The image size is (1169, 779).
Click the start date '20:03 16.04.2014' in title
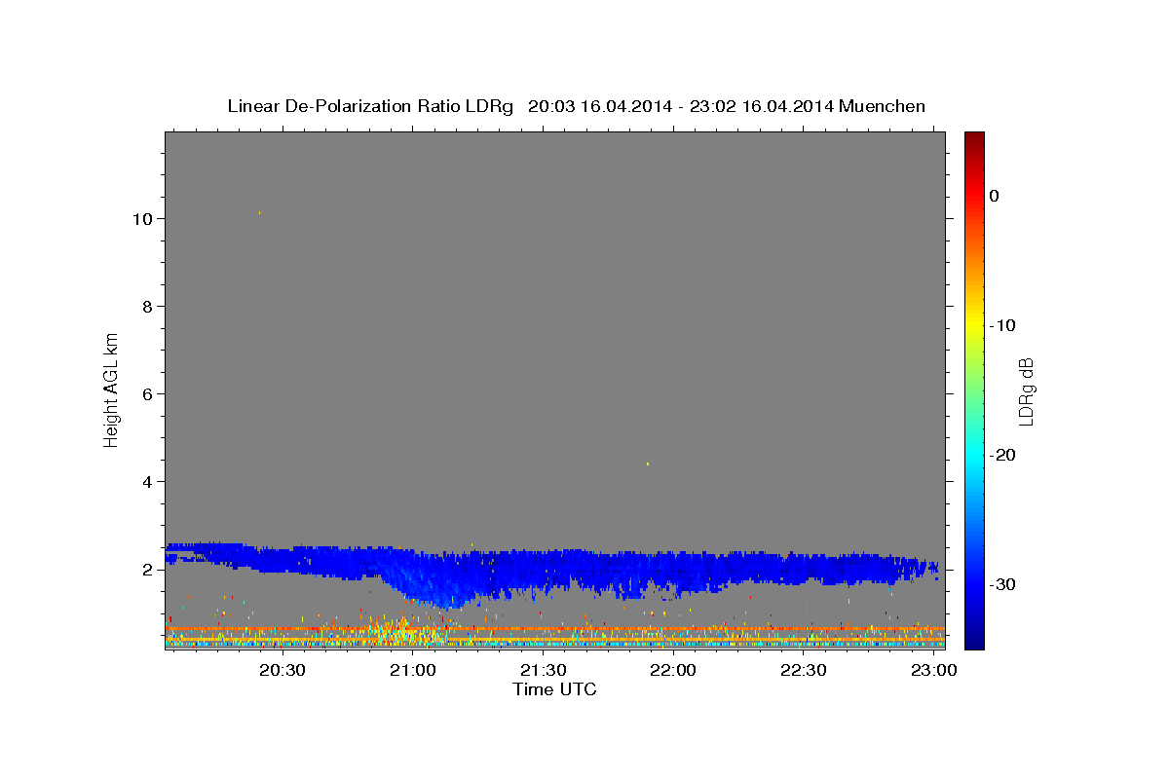click(x=599, y=106)
